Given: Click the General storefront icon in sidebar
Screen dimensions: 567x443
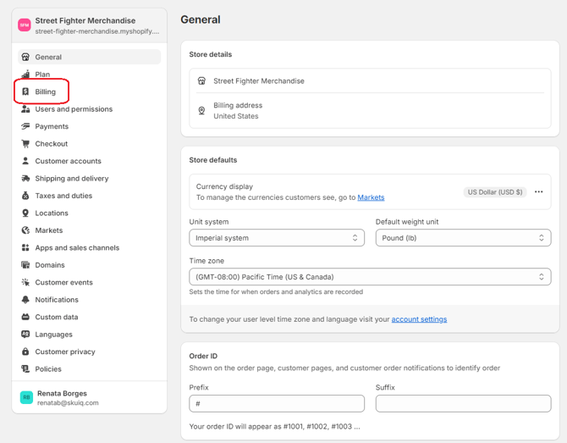Looking at the screenshot, I should click(x=25, y=57).
